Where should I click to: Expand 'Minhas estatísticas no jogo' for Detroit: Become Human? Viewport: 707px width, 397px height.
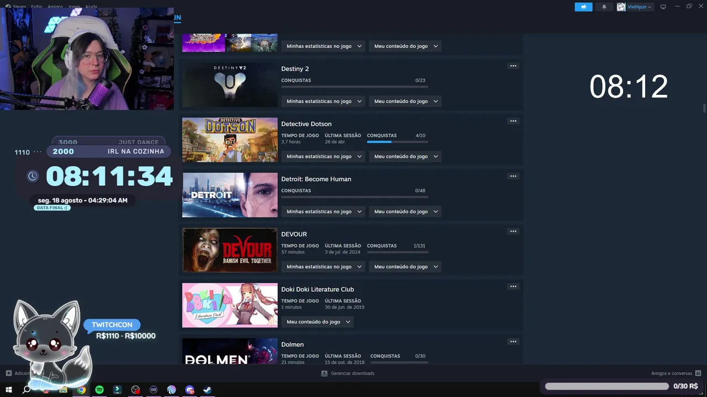coord(324,211)
